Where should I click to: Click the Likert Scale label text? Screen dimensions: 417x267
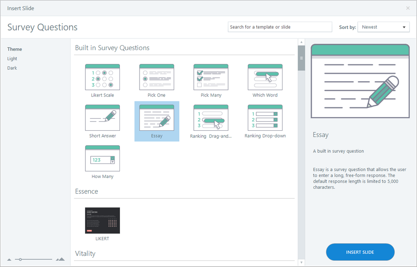[102, 95]
